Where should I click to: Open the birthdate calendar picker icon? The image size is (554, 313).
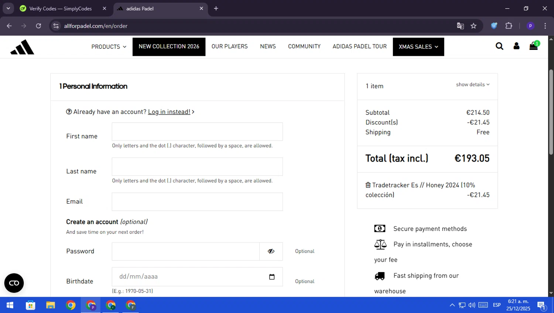point(272,277)
